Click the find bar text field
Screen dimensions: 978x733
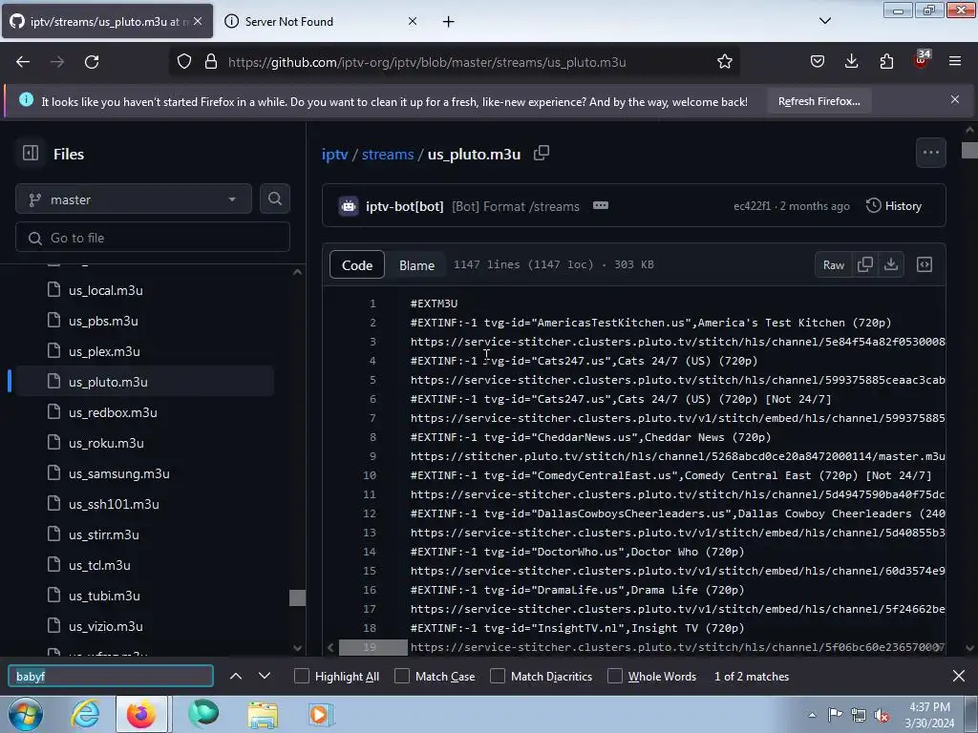[111, 677]
